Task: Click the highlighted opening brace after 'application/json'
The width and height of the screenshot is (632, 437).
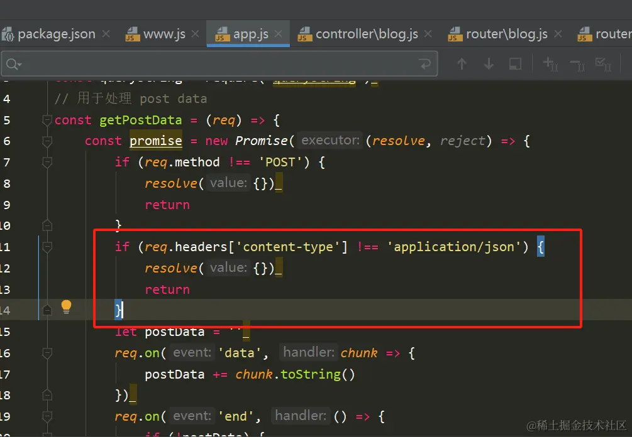Action: [x=541, y=247]
